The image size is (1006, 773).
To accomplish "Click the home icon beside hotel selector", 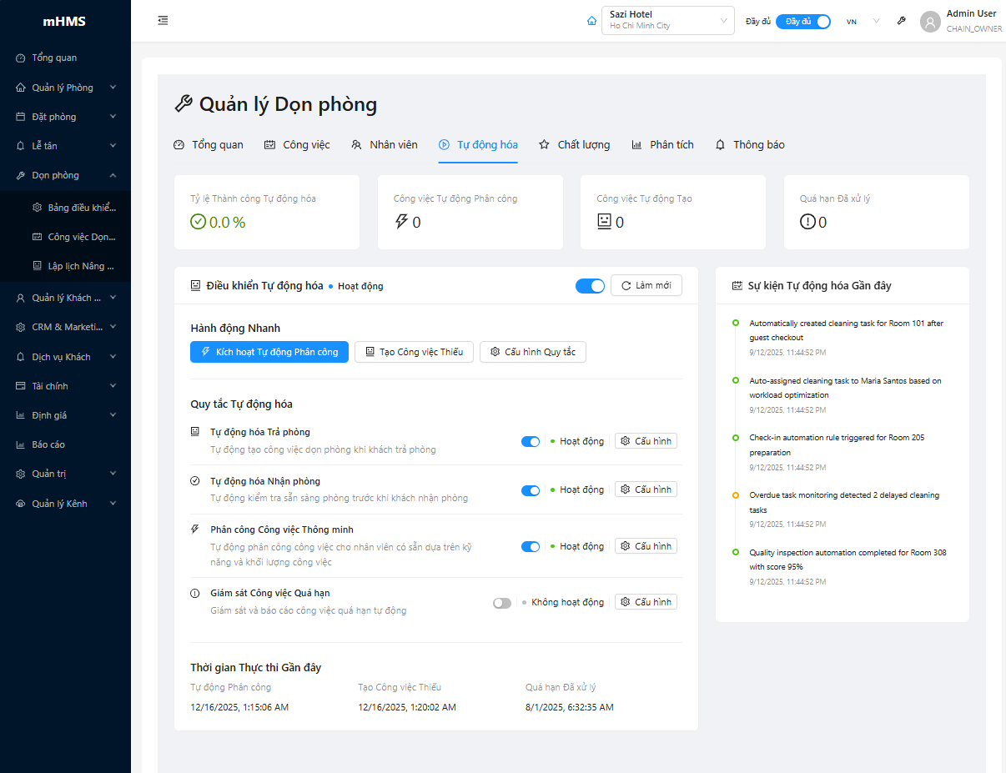I will click(591, 21).
